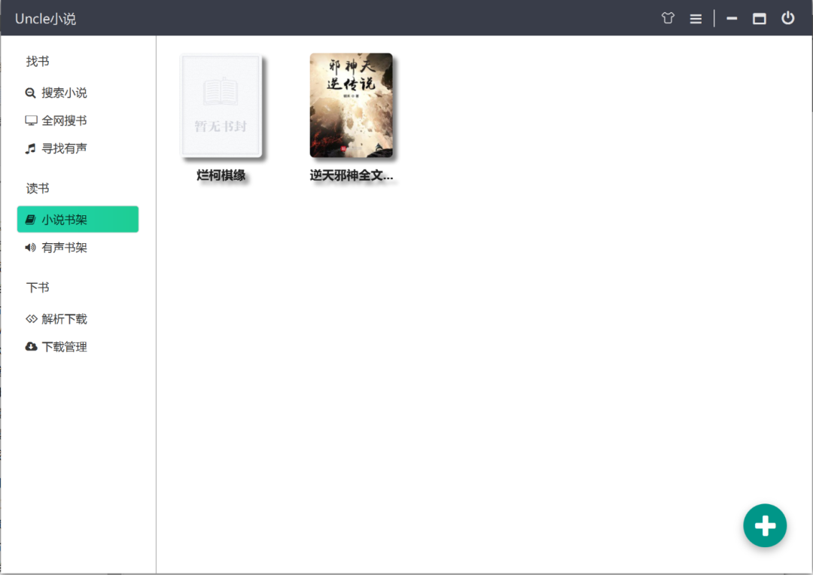Click the 烂柯棋缘 title text
The width and height of the screenshot is (813, 575).
coord(221,175)
